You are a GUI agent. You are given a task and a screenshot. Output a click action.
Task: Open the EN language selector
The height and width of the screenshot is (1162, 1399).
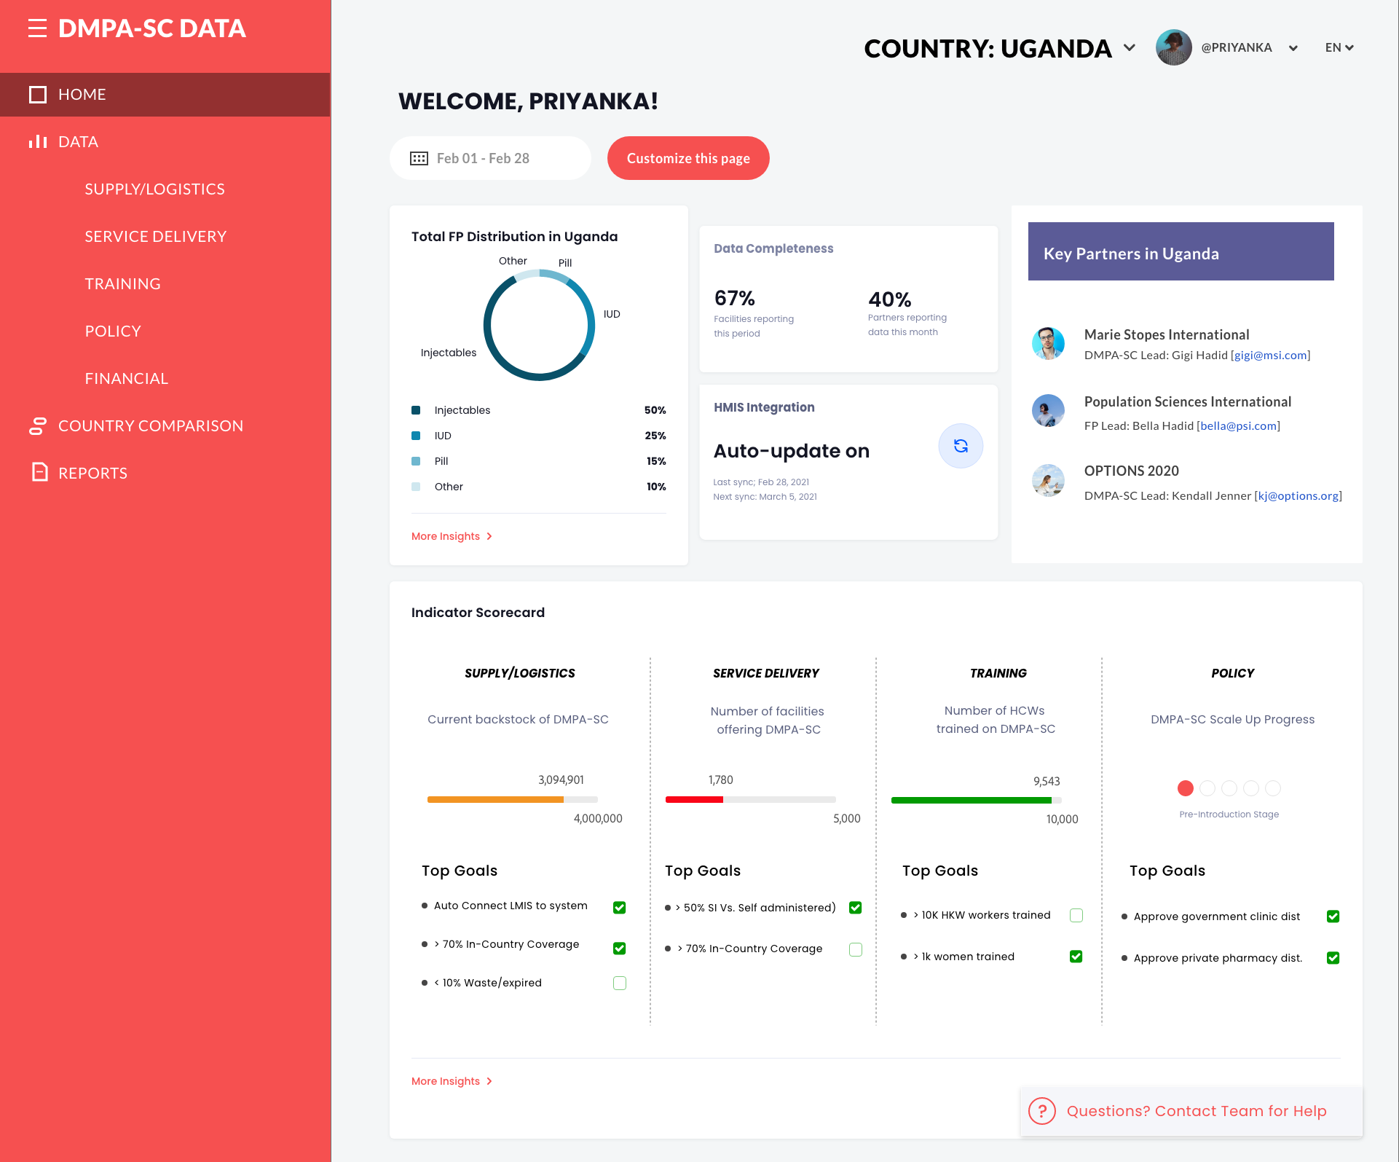(1339, 47)
